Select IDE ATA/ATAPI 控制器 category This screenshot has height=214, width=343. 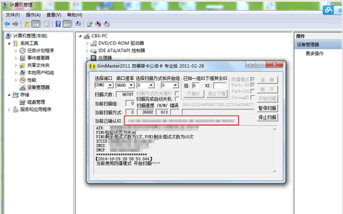coord(122,51)
